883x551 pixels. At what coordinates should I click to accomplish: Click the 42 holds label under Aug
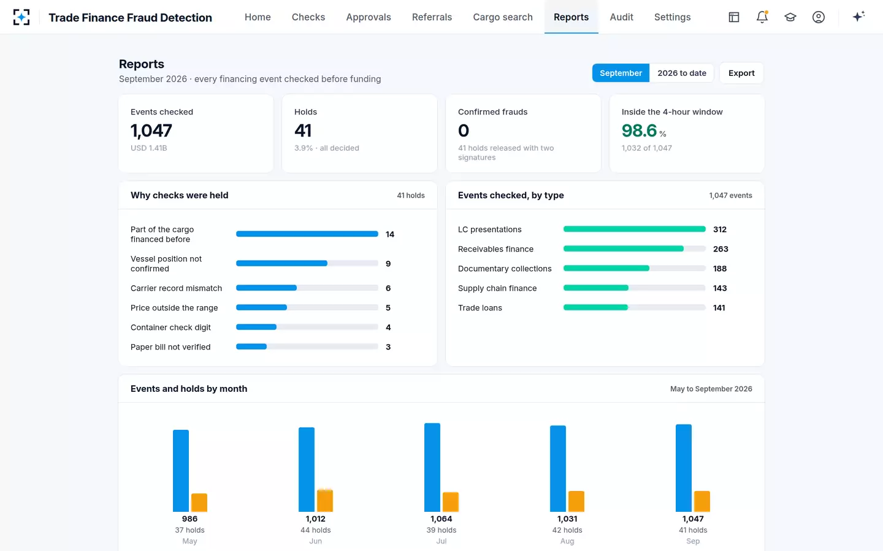[567, 530]
